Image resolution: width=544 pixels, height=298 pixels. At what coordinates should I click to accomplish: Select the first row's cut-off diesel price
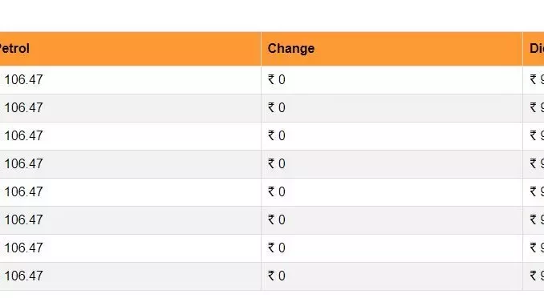click(x=537, y=79)
